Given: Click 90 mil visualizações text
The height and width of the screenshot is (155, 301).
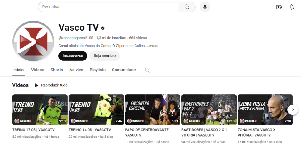Looking at the screenshot, I should [195, 142].
